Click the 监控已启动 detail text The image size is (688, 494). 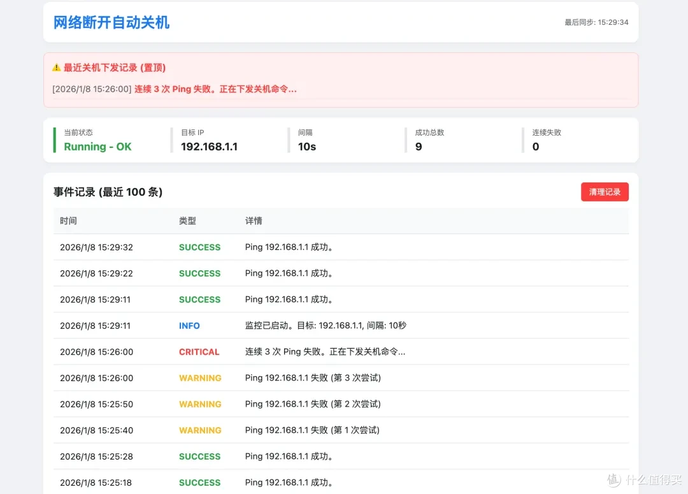326,326
